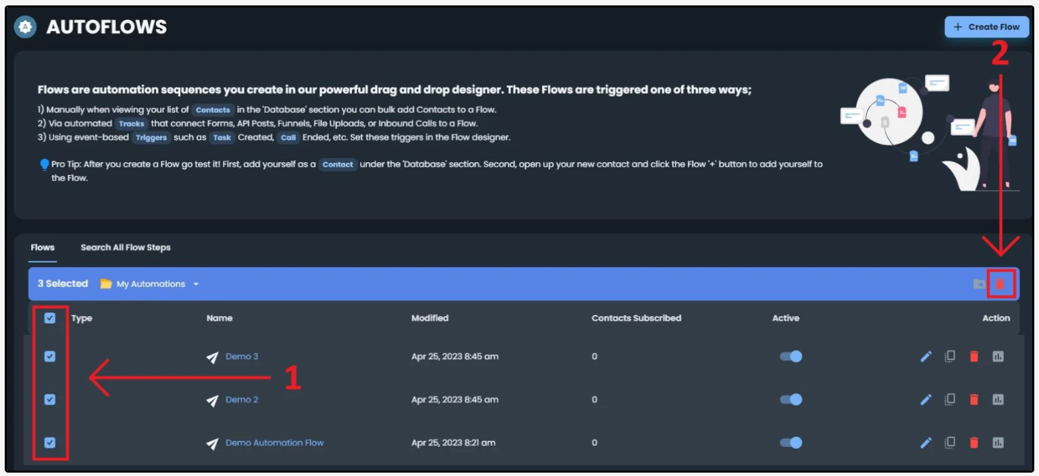Image resolution: width=1039 pixels, height=476 pixels.
Task: Click edit pencil icon for Demo Automation Flow
Action: coord(926,443)
